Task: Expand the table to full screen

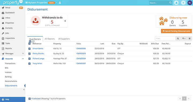Action: tap(190, 39)
